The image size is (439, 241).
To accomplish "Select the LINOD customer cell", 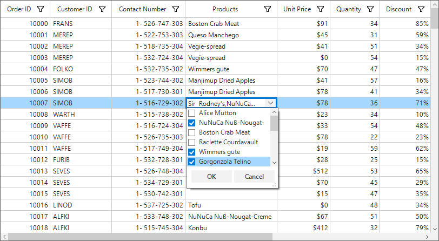I will pos(81,205).
